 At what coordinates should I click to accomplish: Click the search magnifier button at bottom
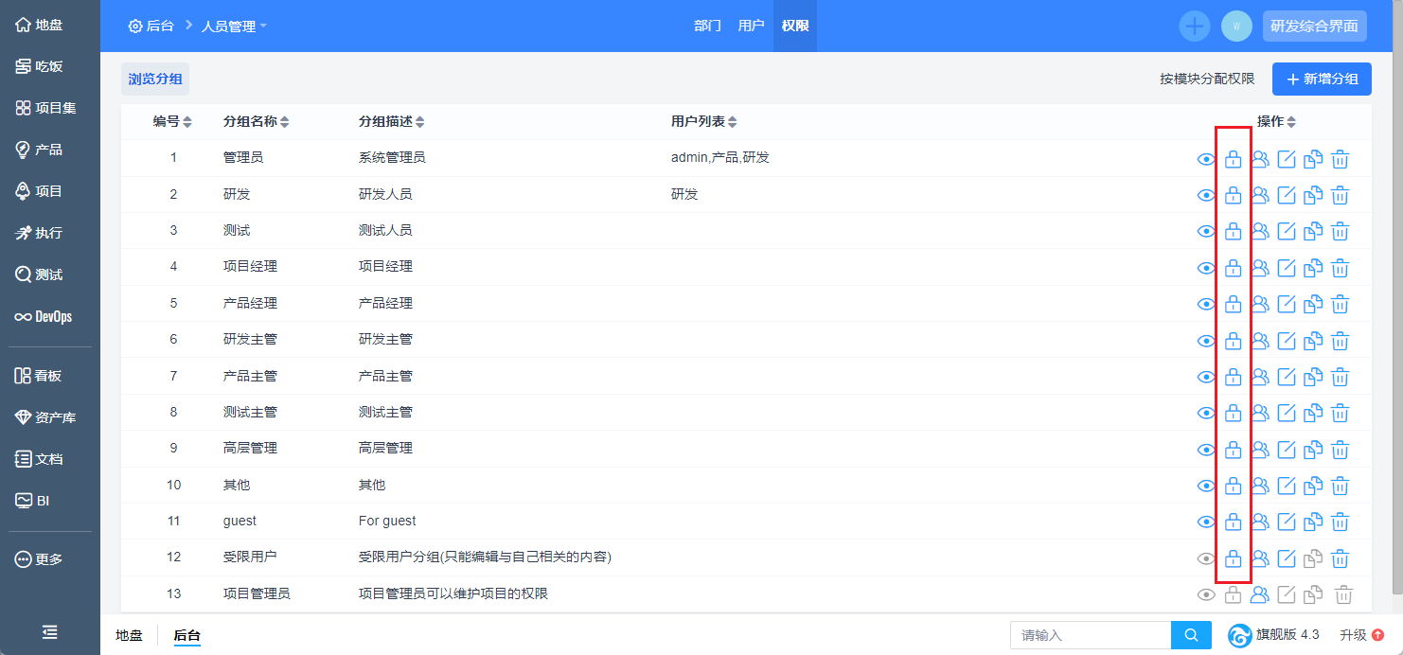point(1191,635)
